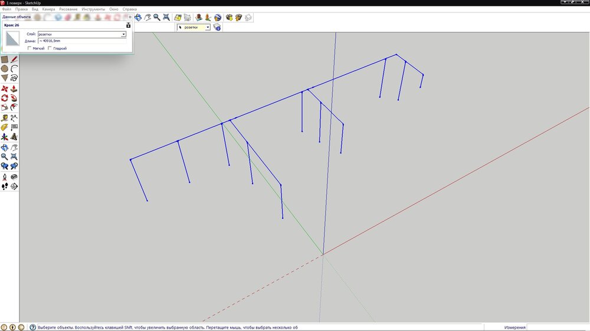Select the Tape Measure tool
The height and width of the screenshot is (331, 590).
[x=5, y=117]
